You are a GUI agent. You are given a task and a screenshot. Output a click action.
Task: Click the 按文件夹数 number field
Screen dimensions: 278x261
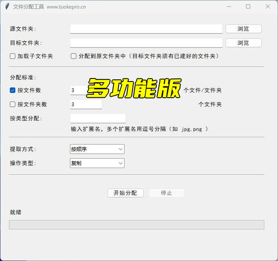86,104
